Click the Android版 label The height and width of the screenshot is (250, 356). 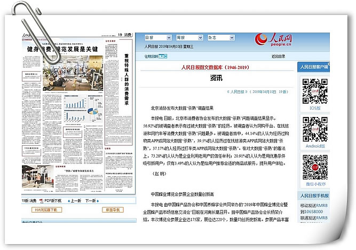pyautogui.click(x=315, y=146)
